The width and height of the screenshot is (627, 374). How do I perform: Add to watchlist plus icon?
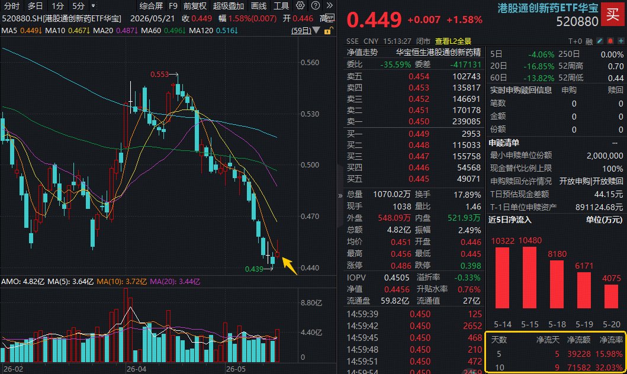[621, 41]
